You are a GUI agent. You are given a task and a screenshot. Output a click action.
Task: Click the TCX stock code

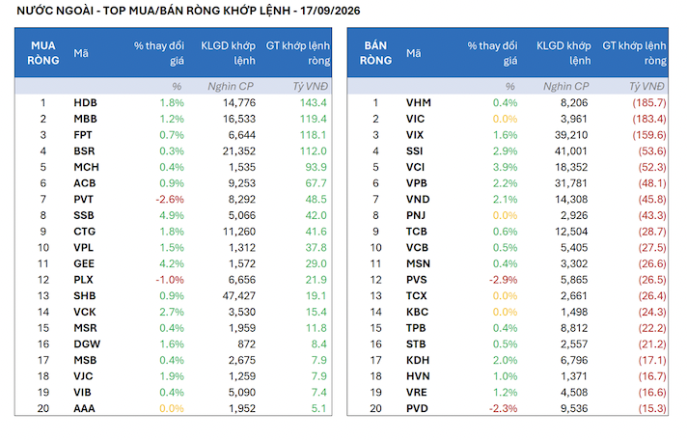pyautogui.click(x=416, y=296)
